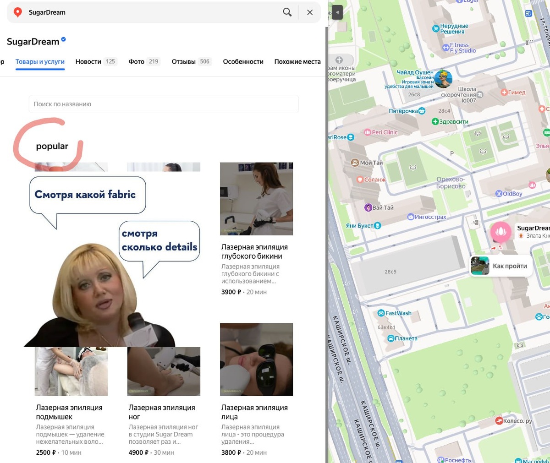Click the P parking marker on map
The image size is (550, 463).
[452, 153]
